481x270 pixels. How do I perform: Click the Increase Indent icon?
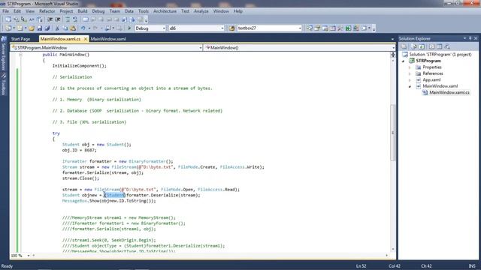point(58,19)
